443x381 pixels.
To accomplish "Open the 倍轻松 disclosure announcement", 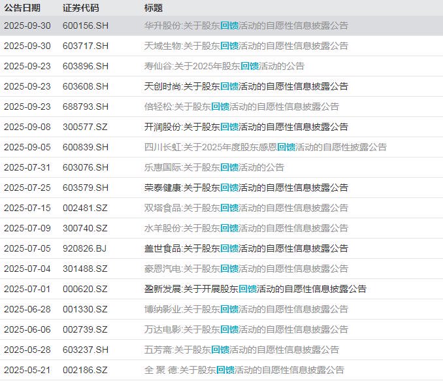I will point(242,107).
